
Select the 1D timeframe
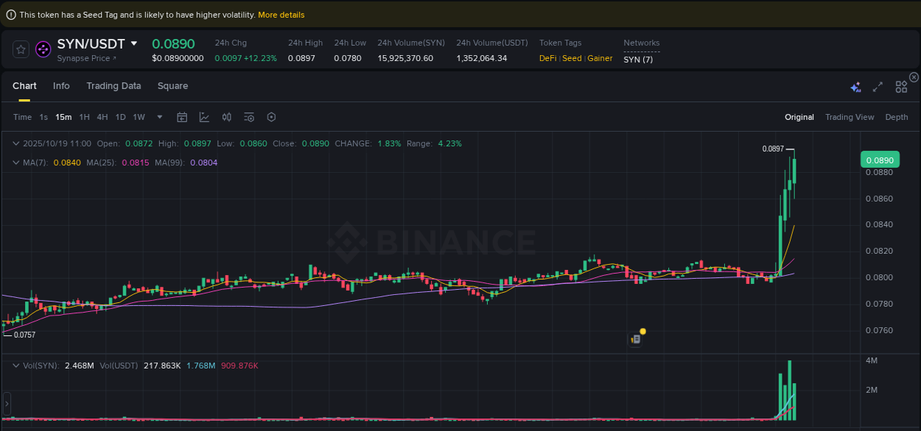coord(120,117)
